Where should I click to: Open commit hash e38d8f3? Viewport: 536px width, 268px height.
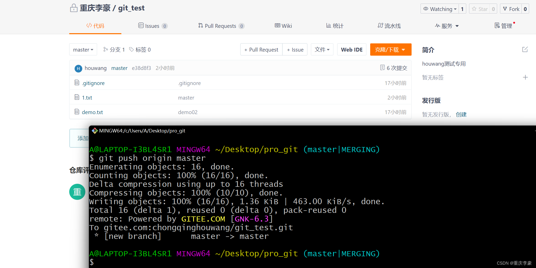tap(141, 68)
